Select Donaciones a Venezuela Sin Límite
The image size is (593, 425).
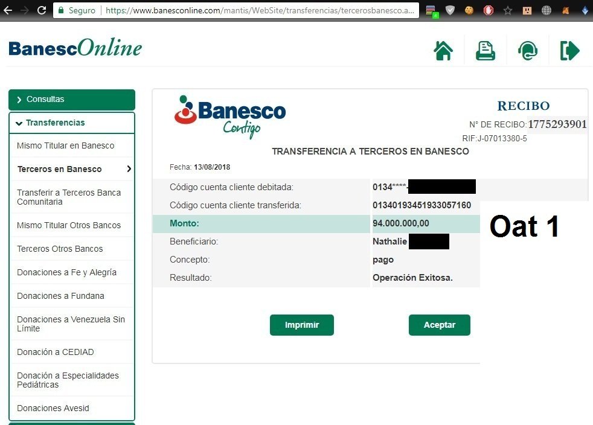[x=71, y=324]
